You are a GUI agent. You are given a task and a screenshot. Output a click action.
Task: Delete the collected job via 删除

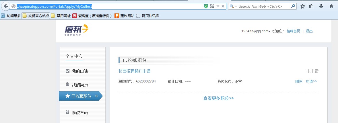(299, 81)
